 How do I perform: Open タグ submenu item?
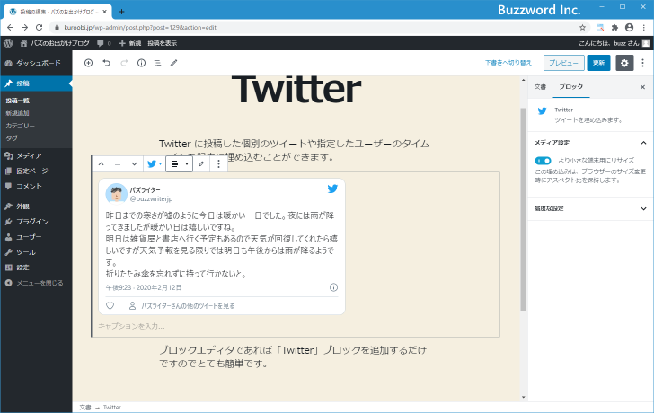(x=12, y=138)
